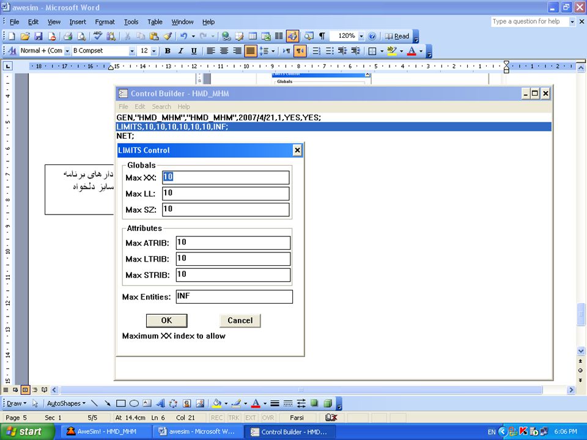Image resolution: width=587 pixels, height=440 pixels.
Task: Open the zoom percentage dropdown
Action: coord(361,36)
